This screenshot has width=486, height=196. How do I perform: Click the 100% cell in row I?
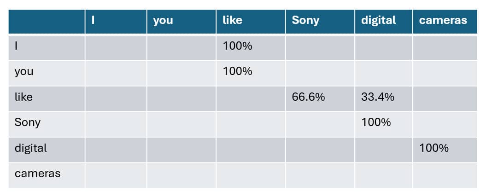pyautogui.click(x=251, y=48)
